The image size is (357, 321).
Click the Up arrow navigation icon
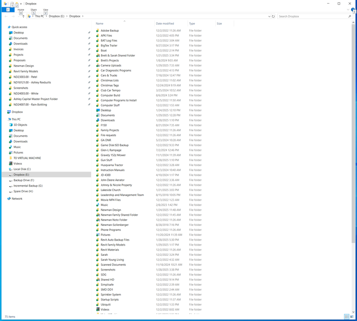(23, 16)
